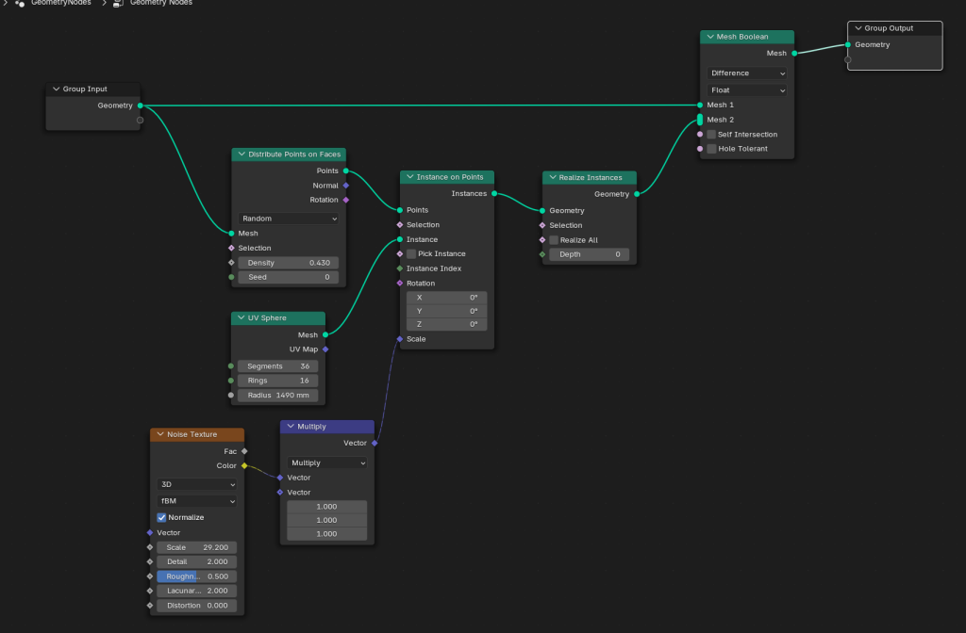Collapse the Distribute Points on Faces node
The width and height of the screenshot is (966, 633).
tap(241, 154)
